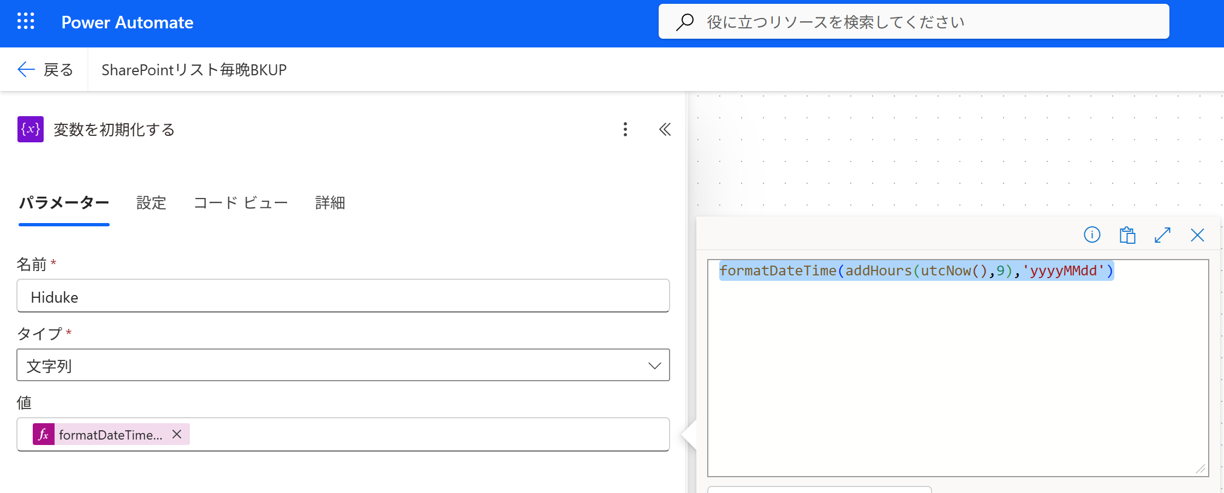Screen dimensions: 1224x493
Task: Open the コード ビュー tab
Action: (241, 203)
